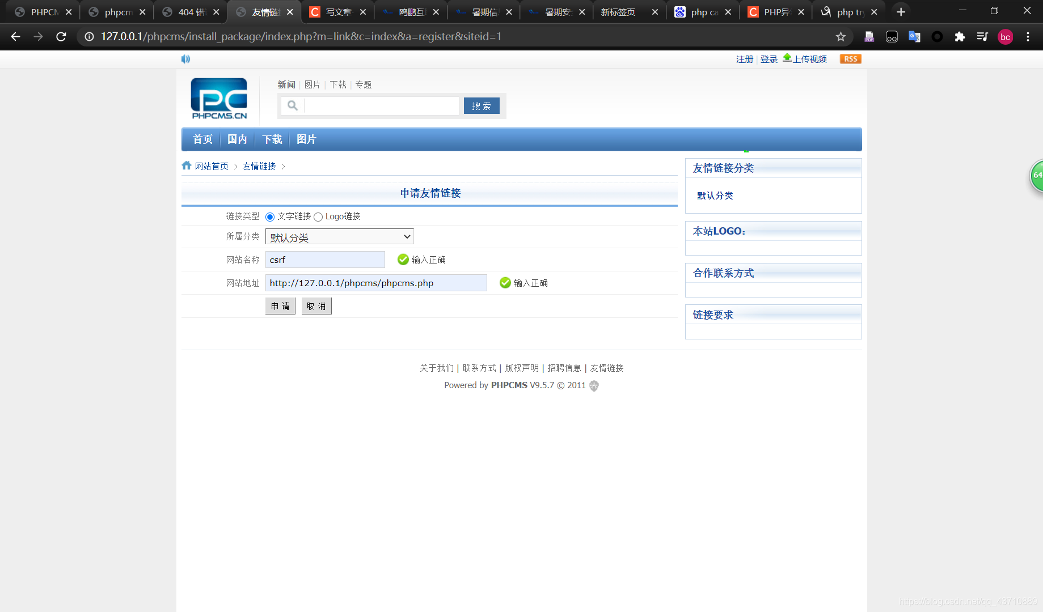The image size is (1043, 612).
Task: Click the browser forward arrow
Action: [x=38, y=37]
